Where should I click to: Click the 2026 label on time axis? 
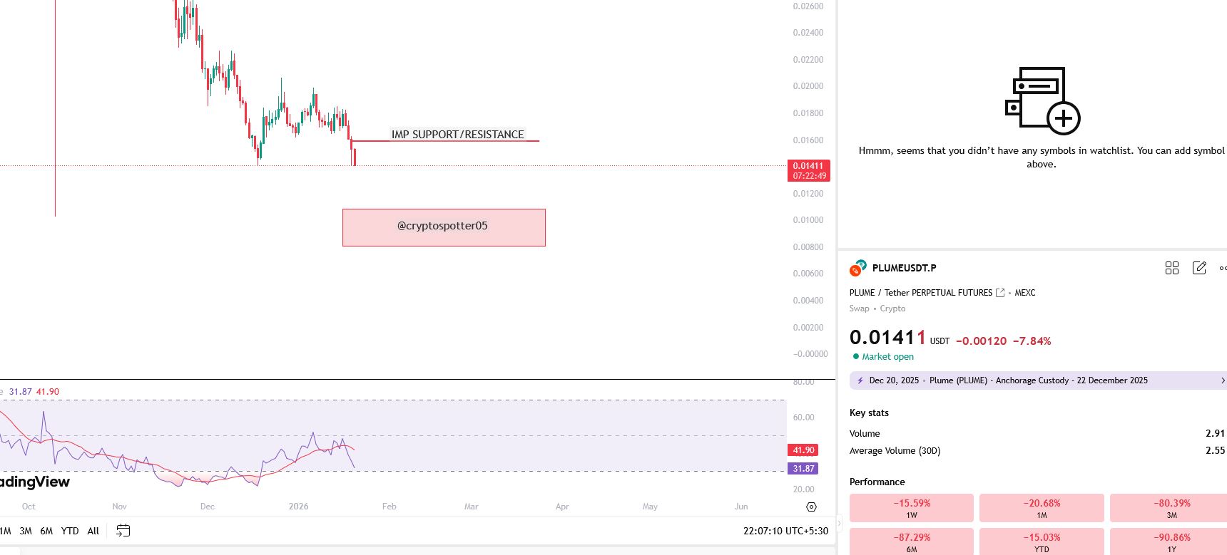click(x=298, y=507)
